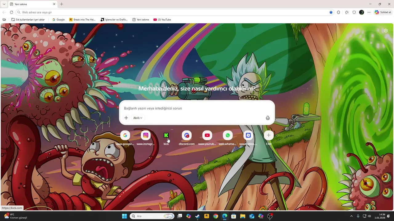Focus the web address bar
Image resolution: width=394 pixels, height=221 pixels.
[x=175, y=12]
